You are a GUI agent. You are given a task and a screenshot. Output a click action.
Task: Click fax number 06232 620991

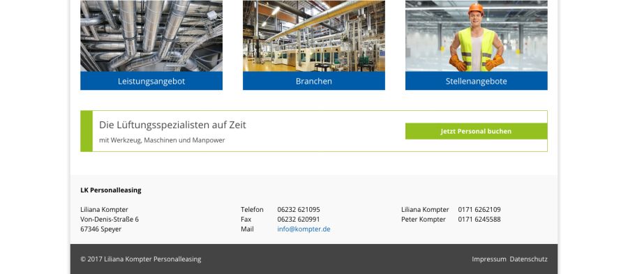click(299, 219)
